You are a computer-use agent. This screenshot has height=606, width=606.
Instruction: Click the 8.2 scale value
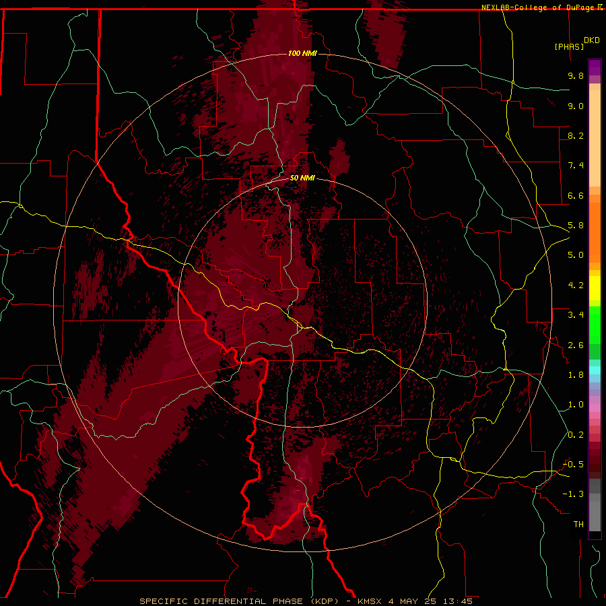click(x=576, y=135)
